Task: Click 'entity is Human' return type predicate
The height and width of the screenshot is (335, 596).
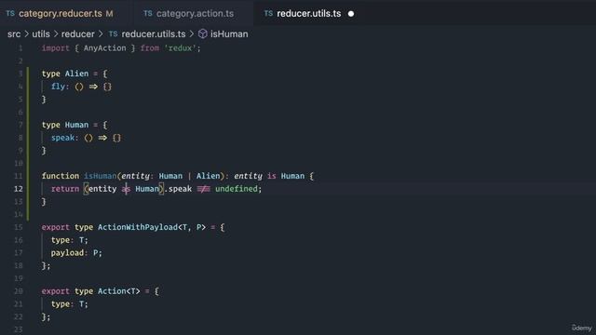Action: click(269, 176)
